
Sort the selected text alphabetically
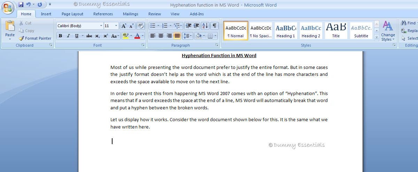[x=205, y=26]
